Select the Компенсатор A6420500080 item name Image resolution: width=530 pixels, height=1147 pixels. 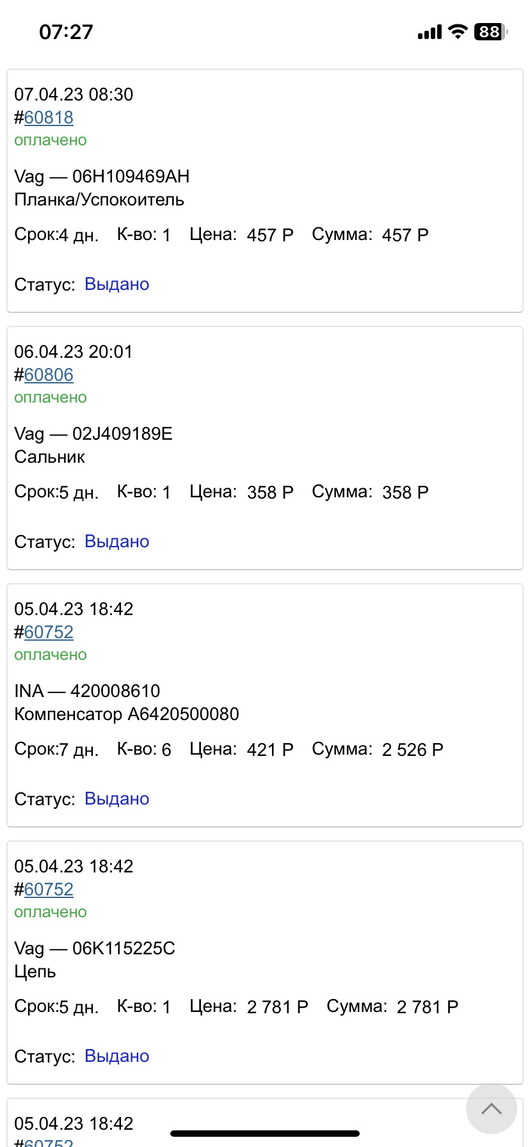[x=126, y=714]
